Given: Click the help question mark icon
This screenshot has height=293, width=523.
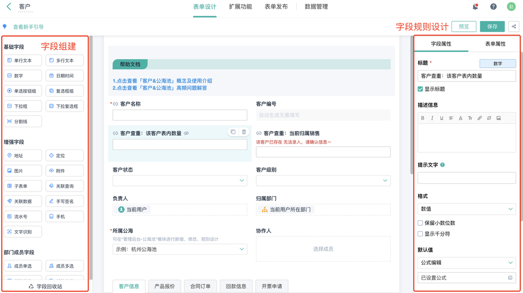Looking at the screenshot, I should click(493, 7).
